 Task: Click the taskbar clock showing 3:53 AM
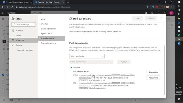click(179, 93)
